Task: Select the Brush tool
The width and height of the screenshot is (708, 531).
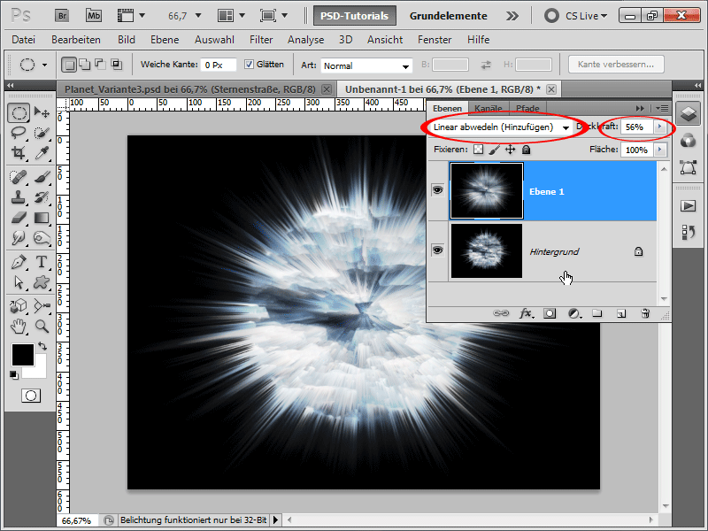Action: point(42,177)
